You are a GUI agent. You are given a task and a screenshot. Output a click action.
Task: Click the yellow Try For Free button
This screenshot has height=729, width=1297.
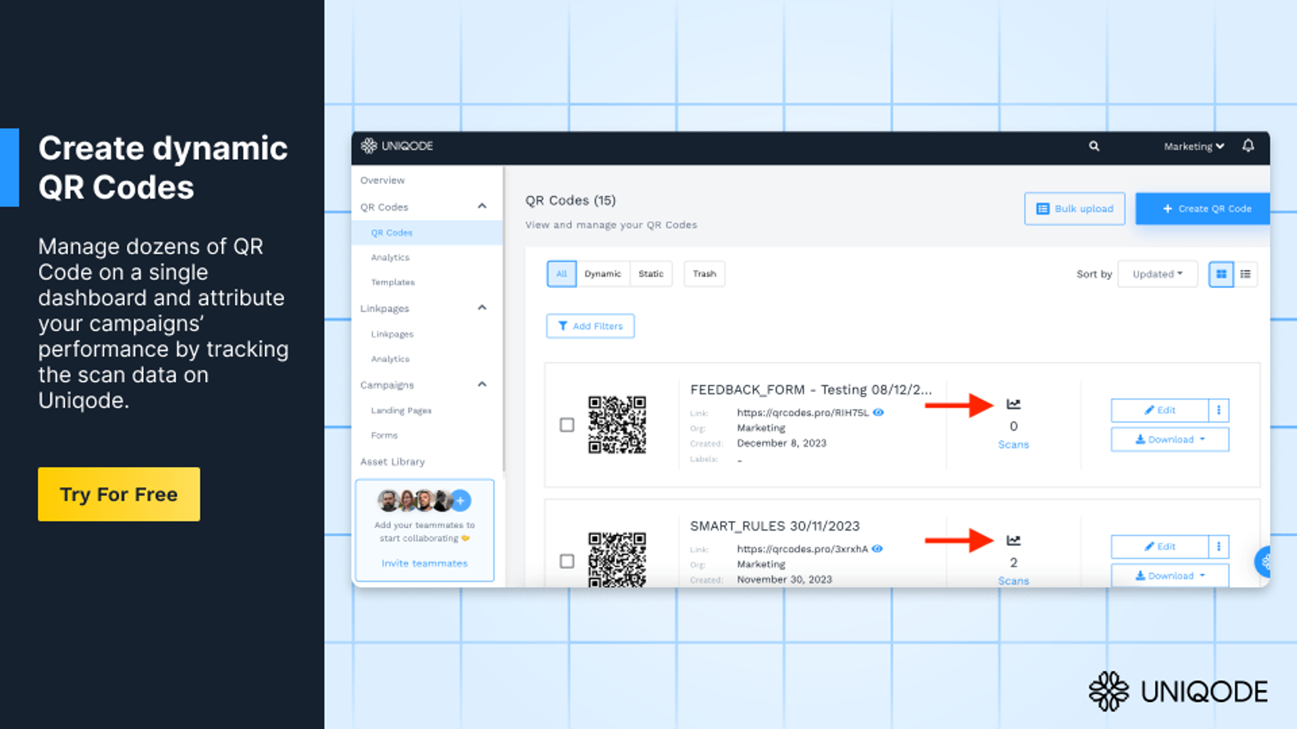(119, 494)
